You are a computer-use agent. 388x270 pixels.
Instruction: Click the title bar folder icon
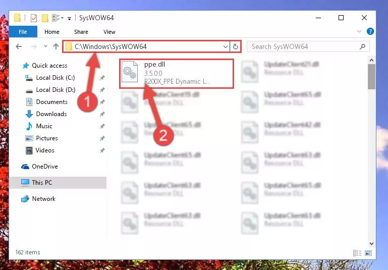point(17,18)
